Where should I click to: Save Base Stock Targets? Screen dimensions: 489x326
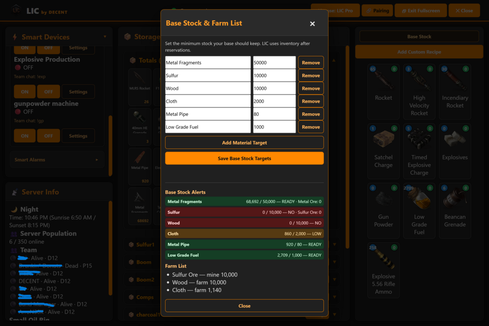pos(244,159)
